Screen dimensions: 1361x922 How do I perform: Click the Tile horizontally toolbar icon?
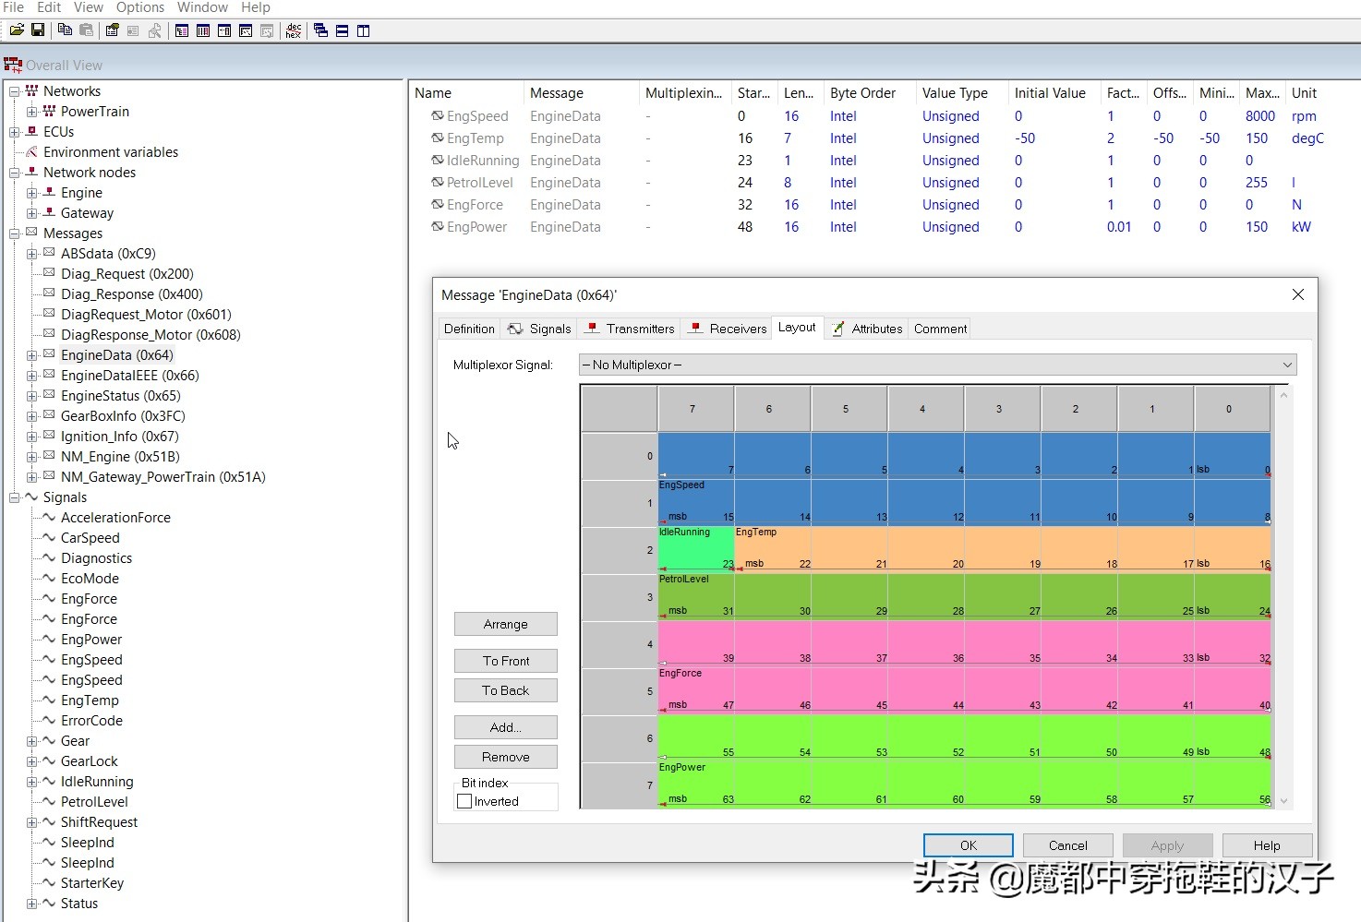pos(342,30)
